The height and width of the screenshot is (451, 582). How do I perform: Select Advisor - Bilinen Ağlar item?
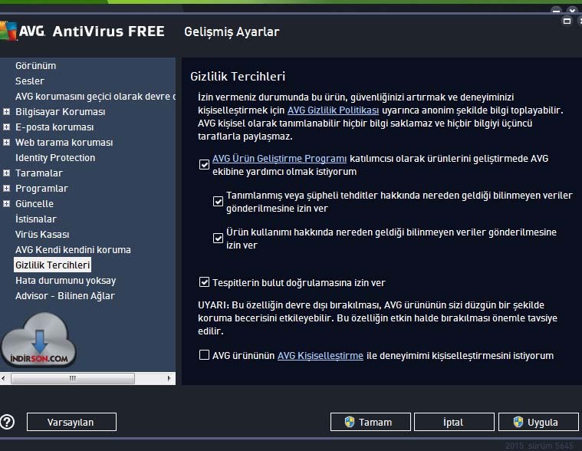coord(65,296)
